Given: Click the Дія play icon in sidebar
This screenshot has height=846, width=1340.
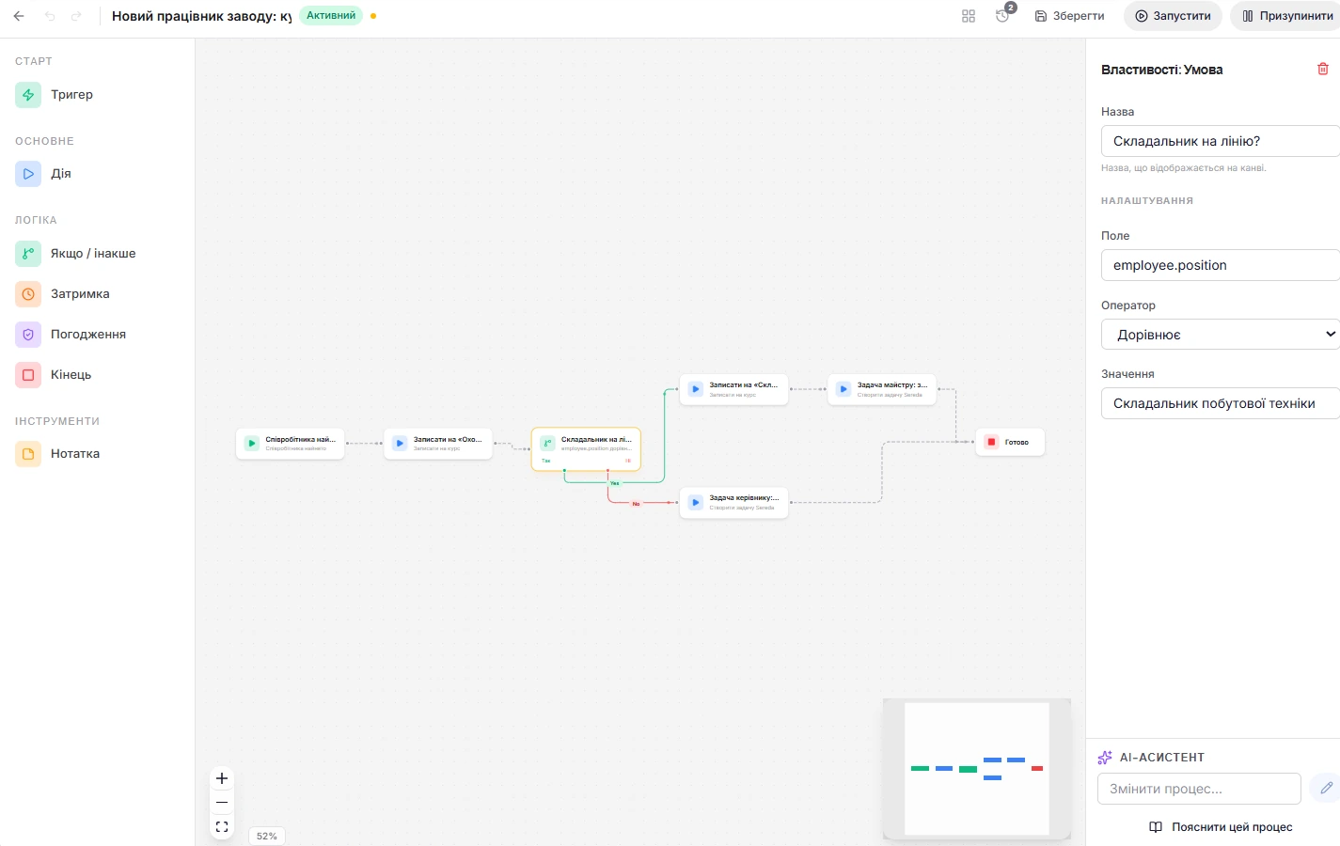Looking at the screenshot, I should [28, 174].
